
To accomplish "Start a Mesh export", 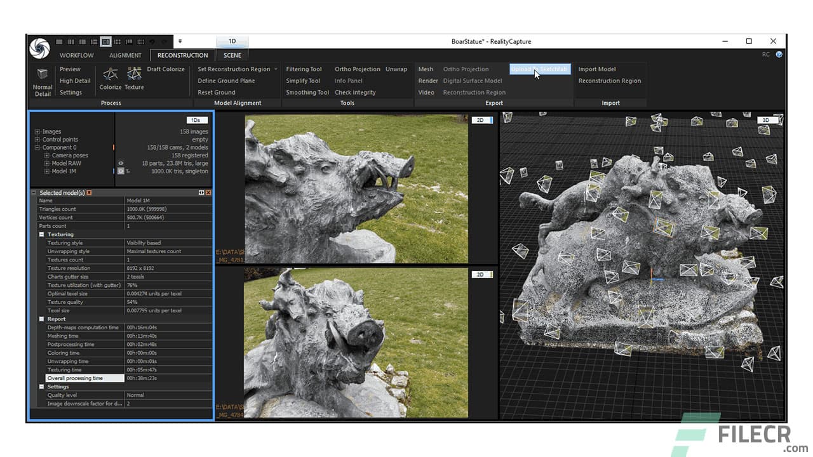I will (426, 69).
